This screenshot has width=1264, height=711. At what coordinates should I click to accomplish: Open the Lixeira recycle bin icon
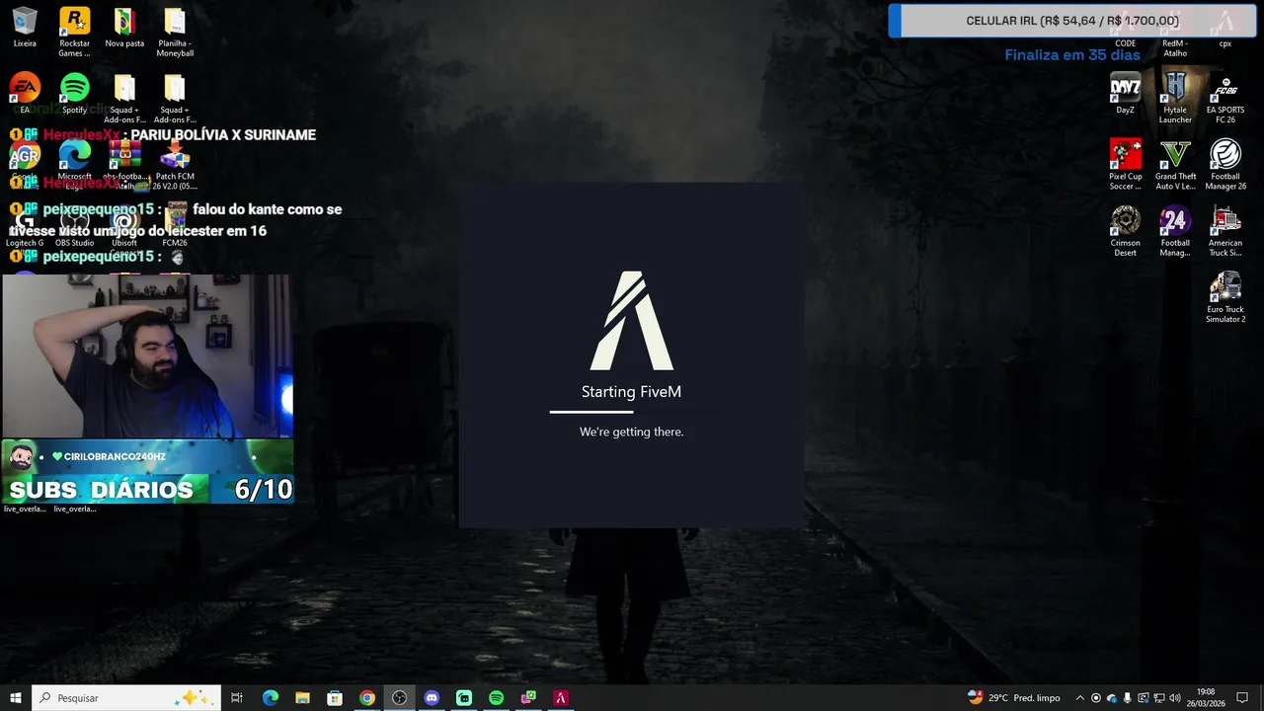(x=25, y=28)
